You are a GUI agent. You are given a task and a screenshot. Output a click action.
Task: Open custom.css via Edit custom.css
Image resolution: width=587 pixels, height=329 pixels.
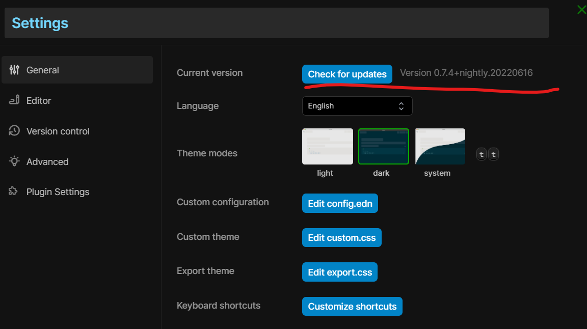[341, 237]
